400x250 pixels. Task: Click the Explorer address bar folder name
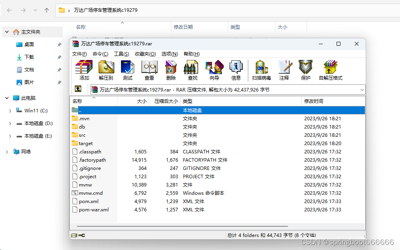tap(106, 10)
